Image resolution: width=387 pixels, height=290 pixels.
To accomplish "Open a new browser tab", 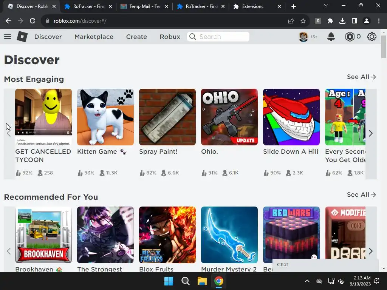I will pyautogui.click(x=293, y=6).
